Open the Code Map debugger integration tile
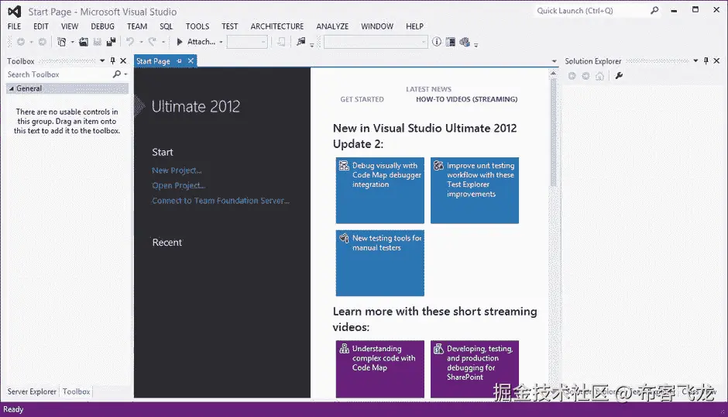 tap(379, 191)
